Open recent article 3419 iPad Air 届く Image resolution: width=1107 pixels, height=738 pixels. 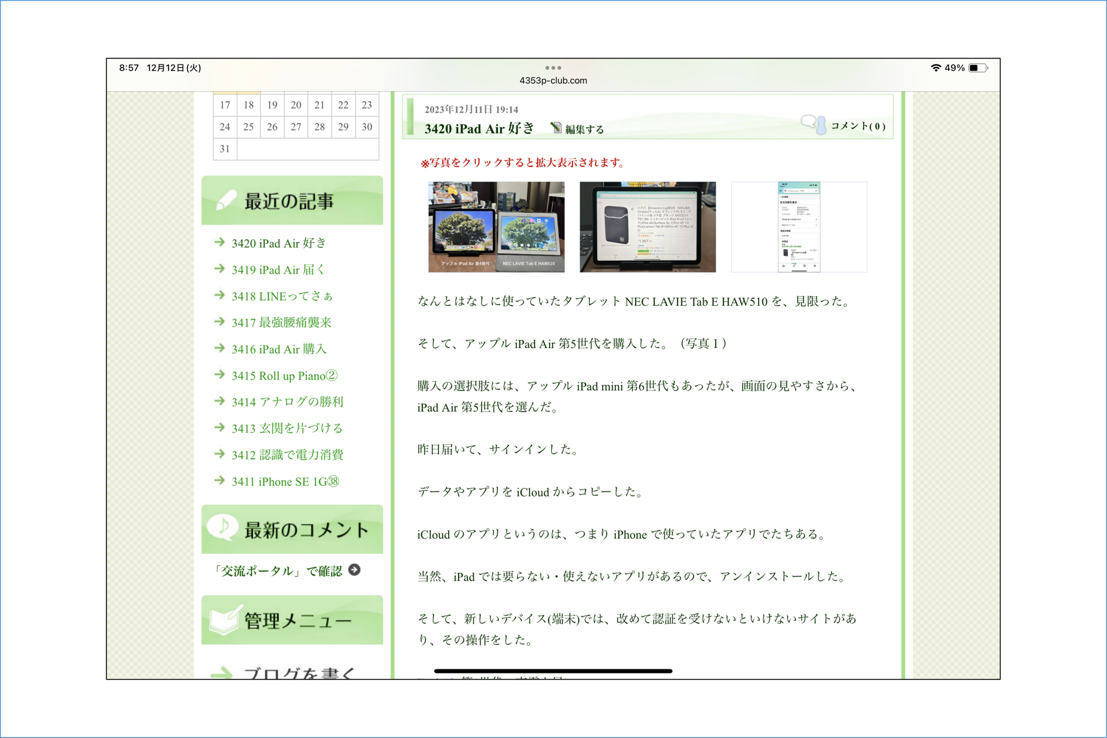click(x=278, y=270)
